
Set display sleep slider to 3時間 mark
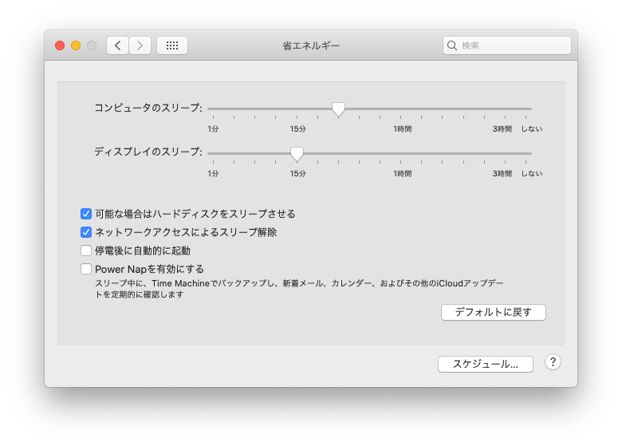pyautogui.click(x=505, y=153)
